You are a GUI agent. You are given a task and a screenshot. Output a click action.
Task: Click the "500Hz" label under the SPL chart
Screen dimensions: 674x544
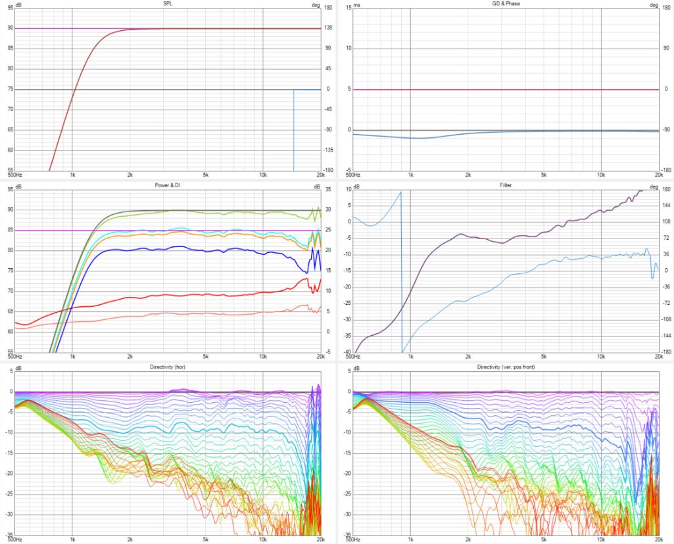coord(14,175)
